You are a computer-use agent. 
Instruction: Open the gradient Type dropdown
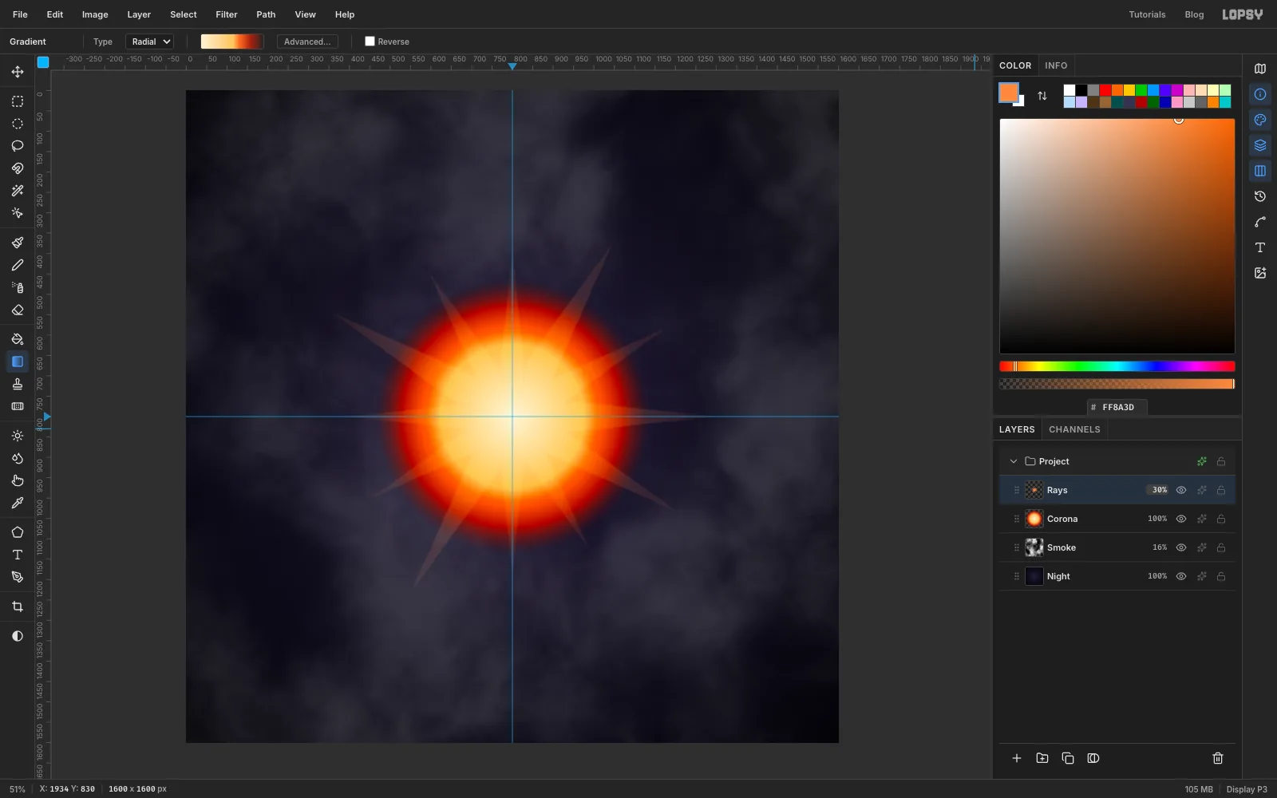point(149,41)
